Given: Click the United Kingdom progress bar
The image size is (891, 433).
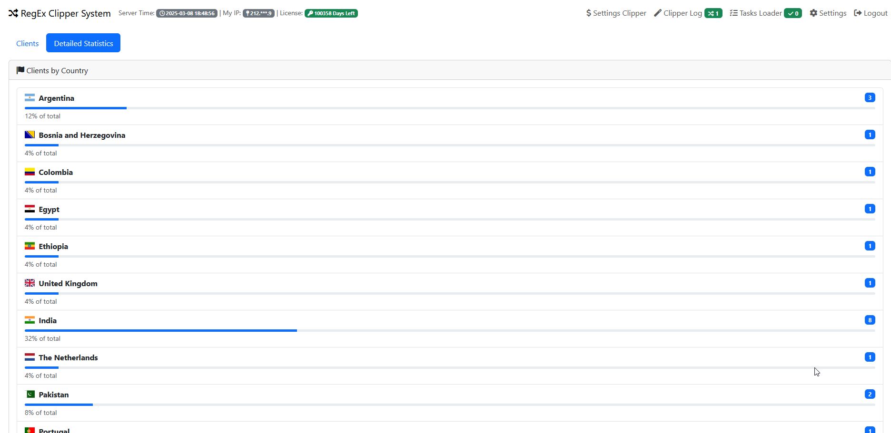Looking at the screenshot, I should coord(450,293).
